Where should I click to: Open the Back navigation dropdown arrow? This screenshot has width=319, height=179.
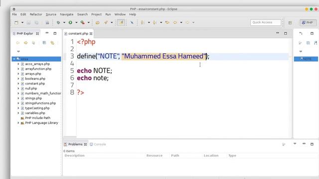point(181,22)
